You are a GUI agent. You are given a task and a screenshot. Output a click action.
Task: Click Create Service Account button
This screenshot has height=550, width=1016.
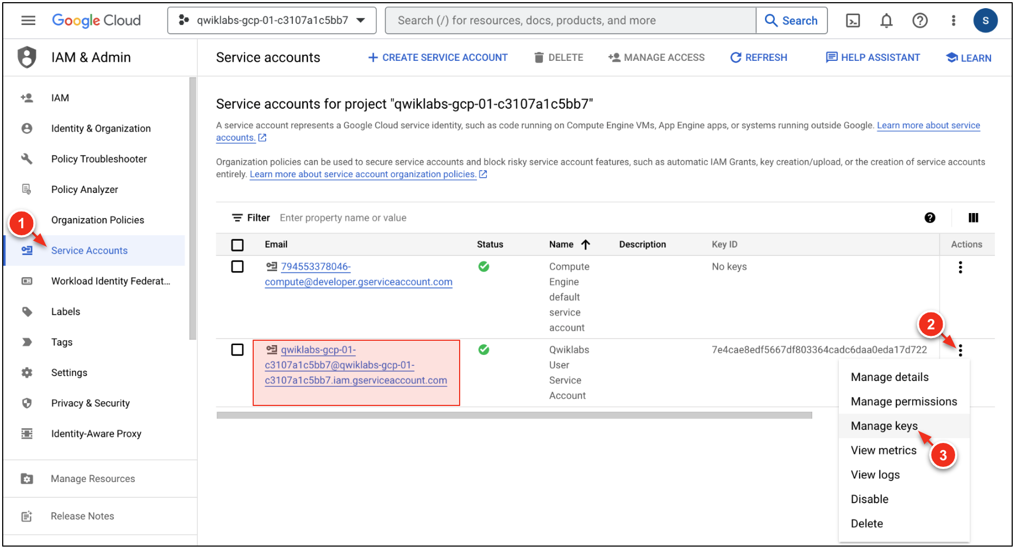(438, 58)
